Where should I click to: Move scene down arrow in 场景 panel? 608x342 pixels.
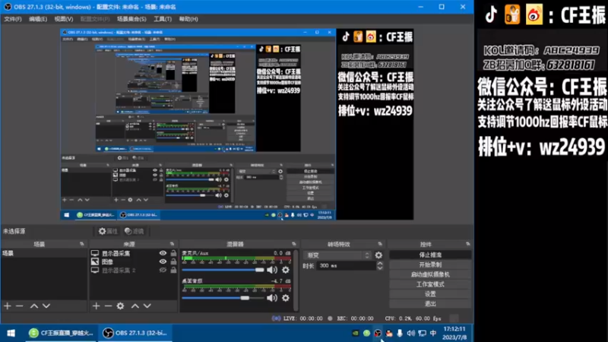46,306
